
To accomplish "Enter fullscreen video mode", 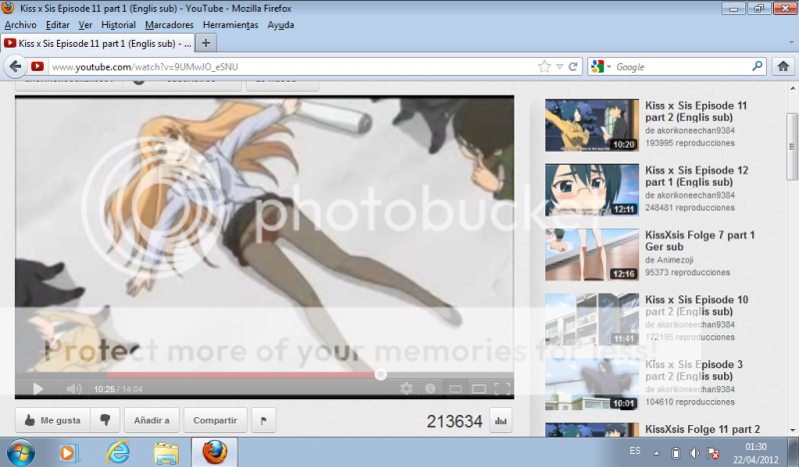I will pos(502,389).
